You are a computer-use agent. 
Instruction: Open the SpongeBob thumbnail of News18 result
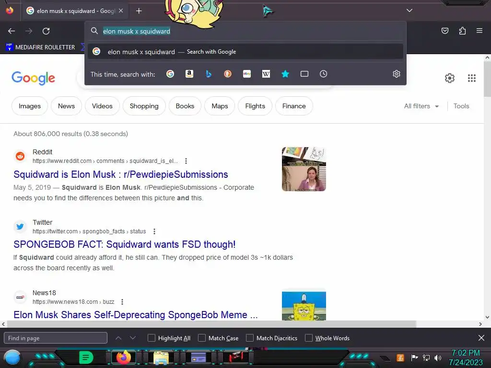click(x=304, y=306)
